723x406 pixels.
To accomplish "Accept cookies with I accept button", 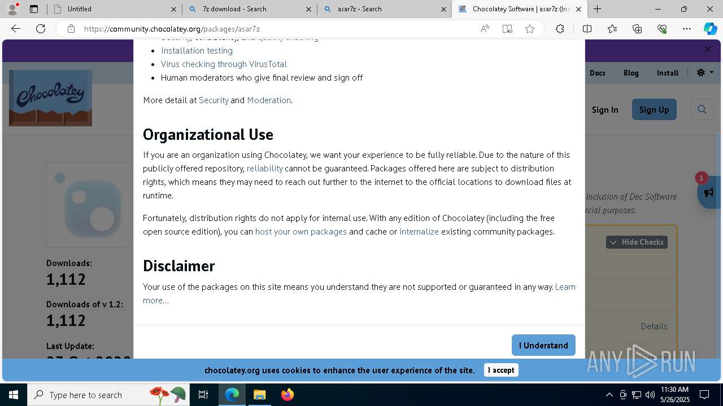I will pos(501,370).
